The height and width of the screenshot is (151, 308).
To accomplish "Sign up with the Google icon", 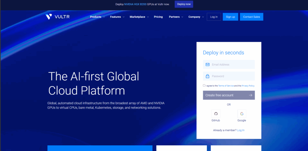I will 242,114.
